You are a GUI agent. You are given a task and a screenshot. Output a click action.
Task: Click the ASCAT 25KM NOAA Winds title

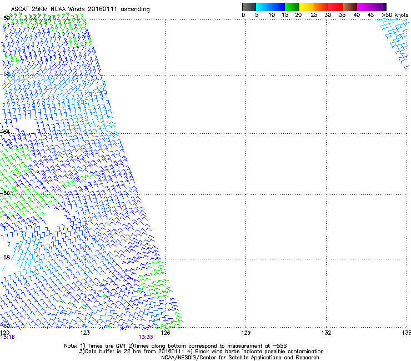pyautogui.click(x=80, y=9)
